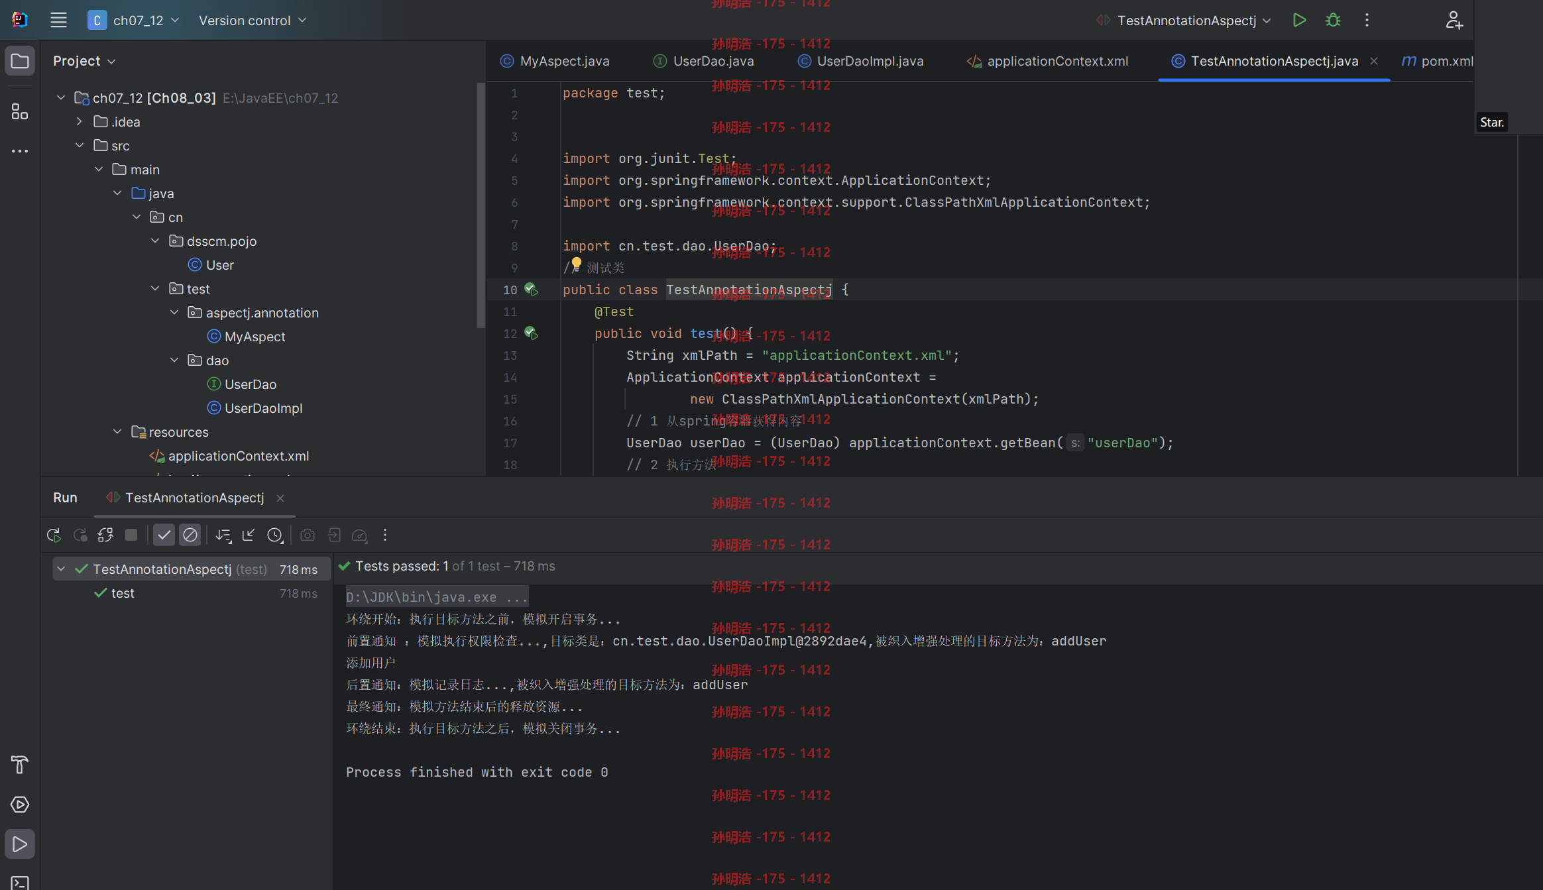This screenshot has height=890, width=1543.
Task: Switch to MyAspect.java tab
Action: [555, 61]
